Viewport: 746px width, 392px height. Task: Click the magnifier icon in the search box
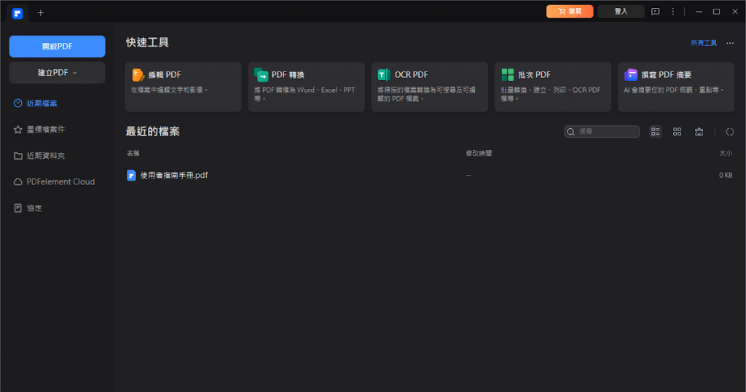[571, 132]
